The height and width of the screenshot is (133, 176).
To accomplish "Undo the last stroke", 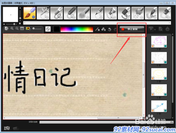I will coord(109,29).
